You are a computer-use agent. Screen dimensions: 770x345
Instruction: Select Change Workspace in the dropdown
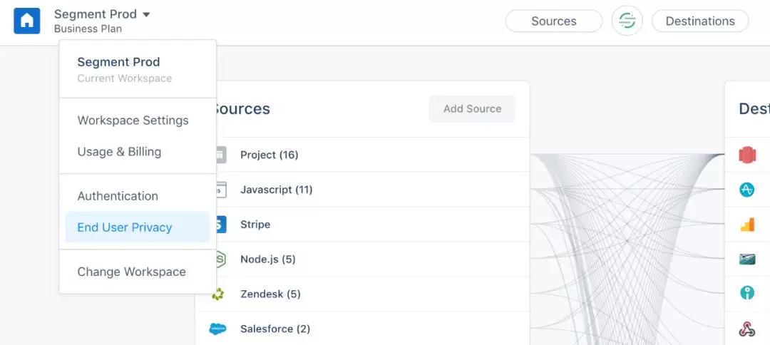click(x=131, y=272)
